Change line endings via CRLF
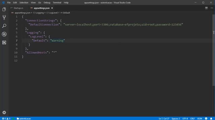This screenshot has width=215, height=120. coord(192,119)
